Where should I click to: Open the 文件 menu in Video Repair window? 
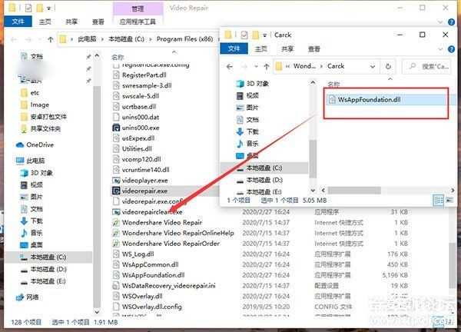pos(18,22)
